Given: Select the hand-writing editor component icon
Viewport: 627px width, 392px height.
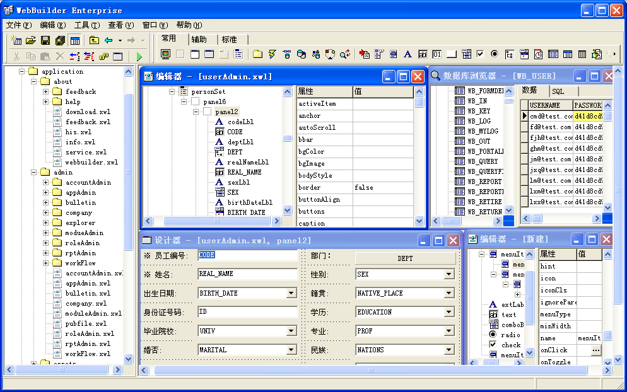Looking at the screenshot, I should (597, 54).
